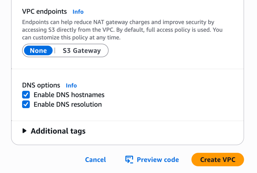Click the checkmark next to DNS hostnames

tap(26, 95)
